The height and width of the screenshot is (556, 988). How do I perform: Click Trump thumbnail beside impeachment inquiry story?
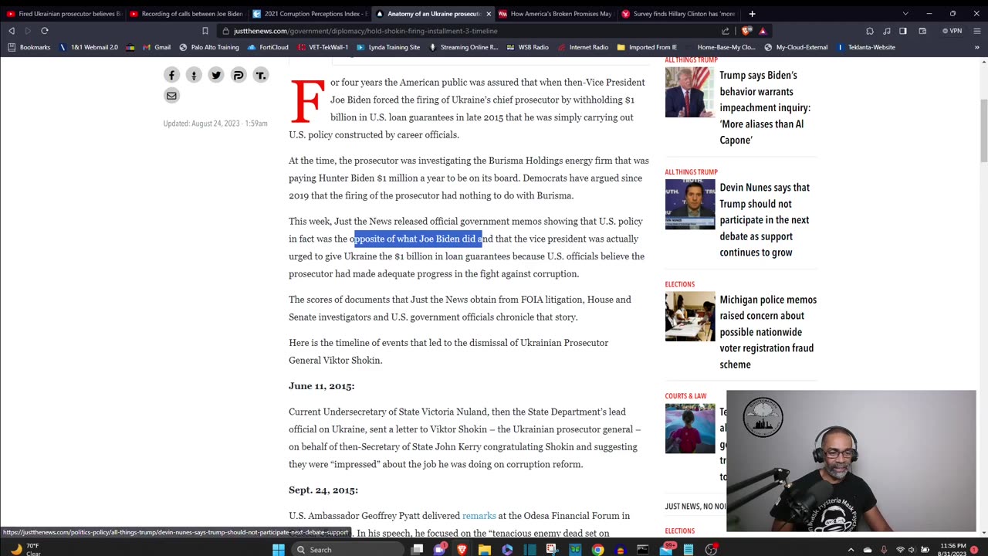pyautogui.click(x=690, y=92)
